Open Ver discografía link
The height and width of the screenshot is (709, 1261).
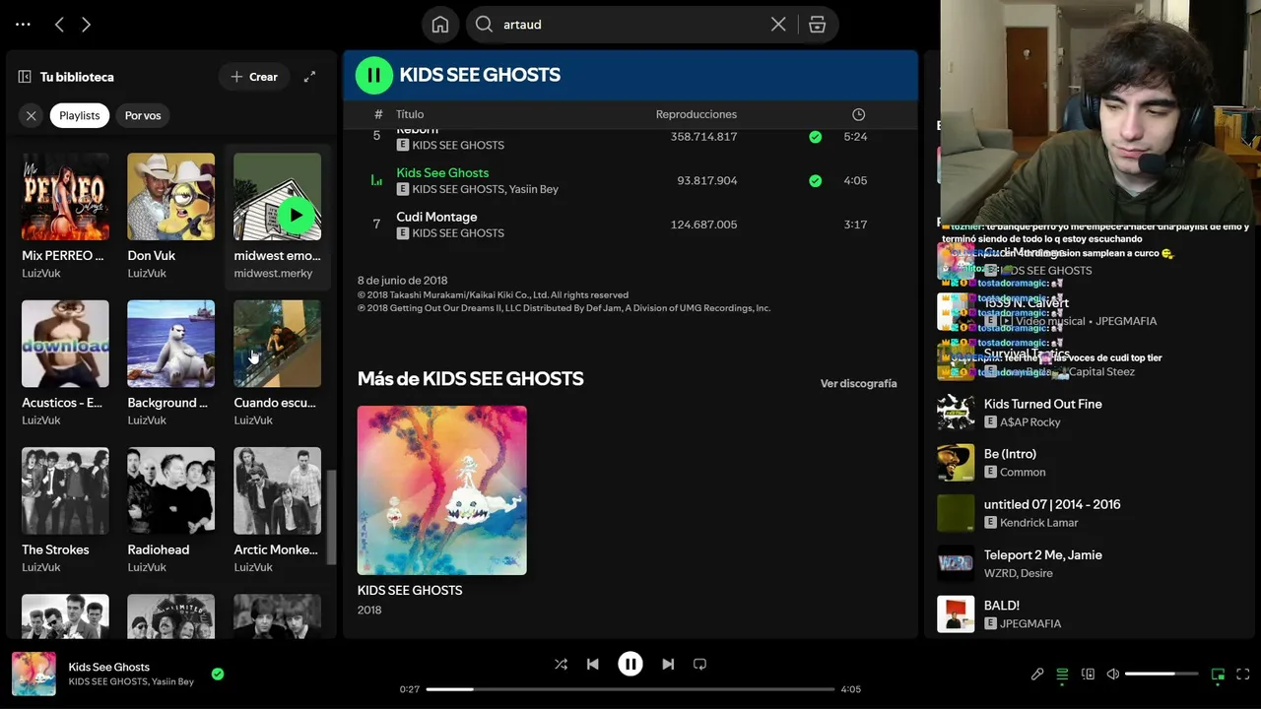[x=859, y=383]
